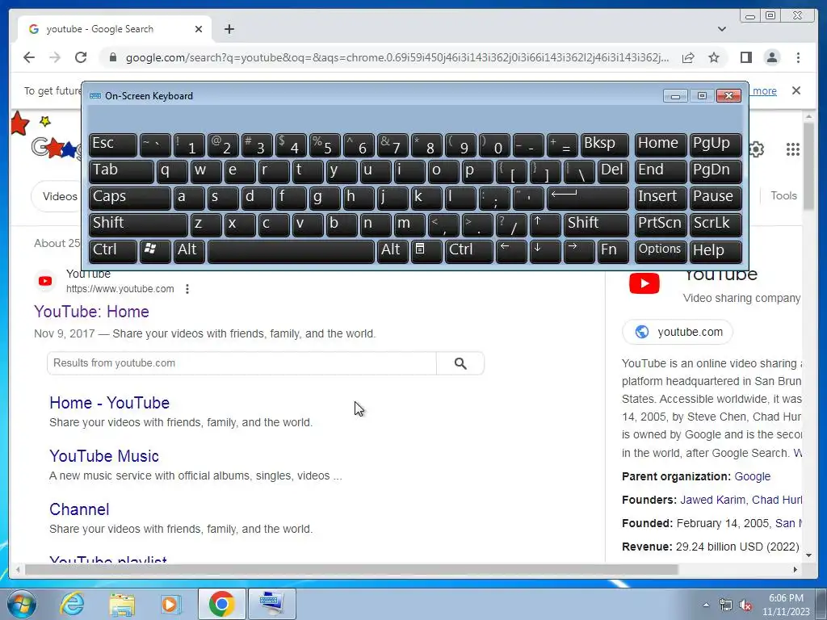
Task: Tap the context menu key on keyboard
Action: pyautogui.click(x=426, y=251)
